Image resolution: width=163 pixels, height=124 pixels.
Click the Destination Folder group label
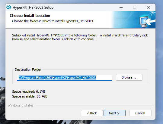point(28,70)
